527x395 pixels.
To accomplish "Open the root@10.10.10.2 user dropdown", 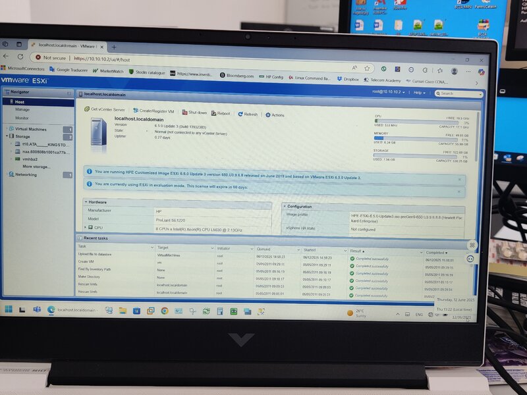I will 388,92.
